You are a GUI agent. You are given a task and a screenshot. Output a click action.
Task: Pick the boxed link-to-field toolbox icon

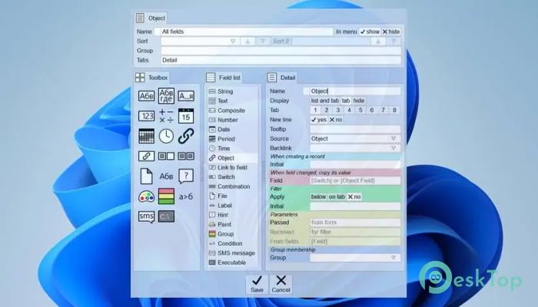[x=146, y=157]
